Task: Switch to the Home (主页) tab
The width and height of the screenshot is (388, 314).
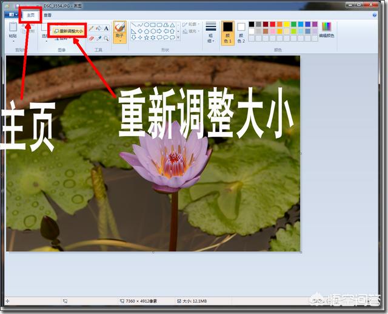Action: [x=30, y=15]
